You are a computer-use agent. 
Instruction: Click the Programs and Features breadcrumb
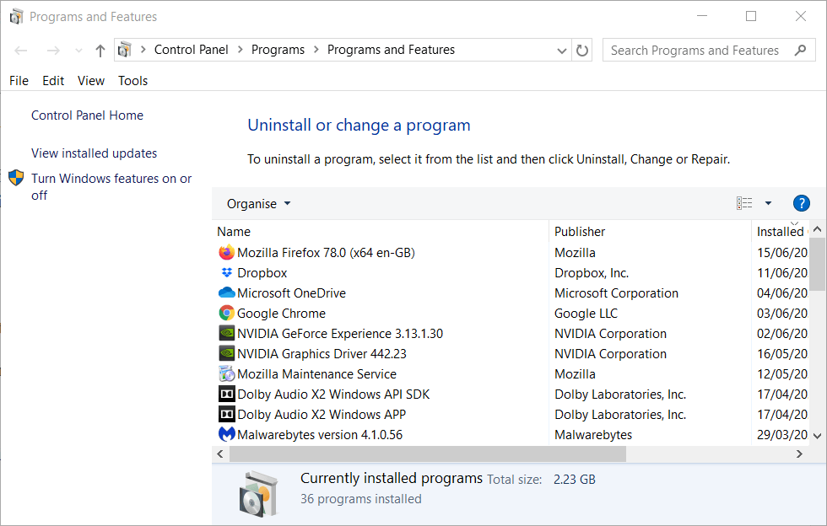click(x=391, y=50)
